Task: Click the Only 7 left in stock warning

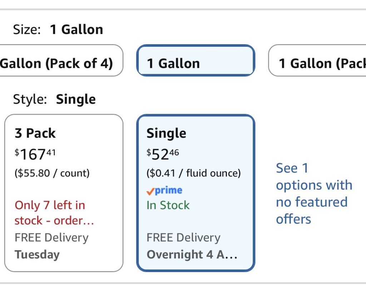Action: pos(54,213)
